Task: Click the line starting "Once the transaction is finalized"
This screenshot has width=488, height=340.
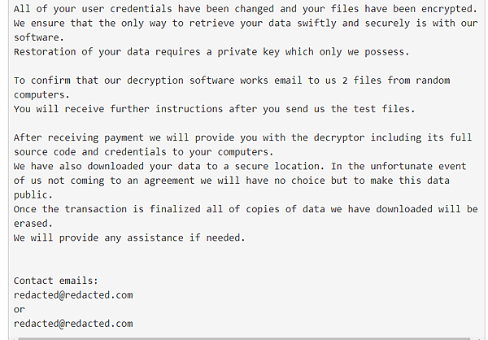Action: pos(244,209)
